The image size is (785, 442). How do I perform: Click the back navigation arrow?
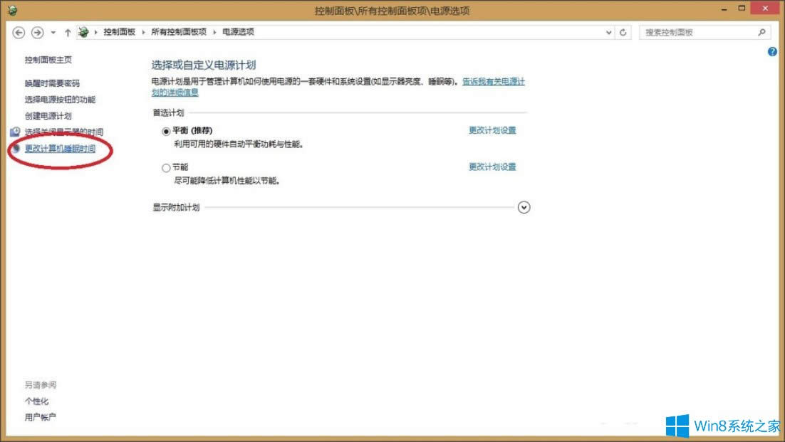pyautogui.click(x=18, y=32)
